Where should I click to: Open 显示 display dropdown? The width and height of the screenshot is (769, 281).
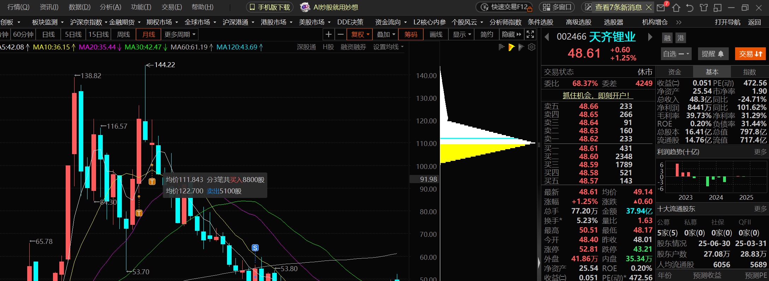pyautogui.click(x=462, y=35)
